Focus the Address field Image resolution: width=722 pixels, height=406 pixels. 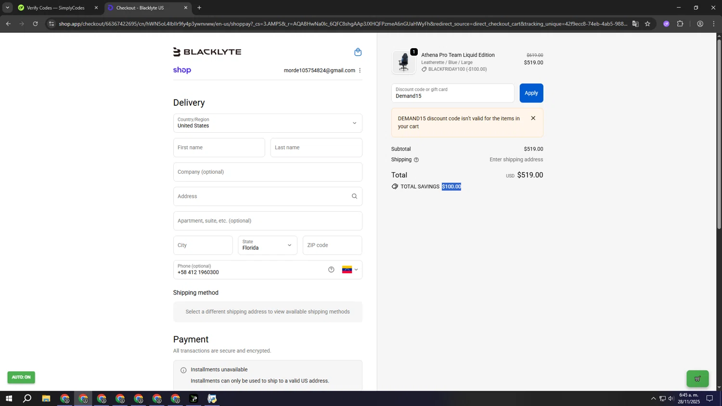point(268,196)
